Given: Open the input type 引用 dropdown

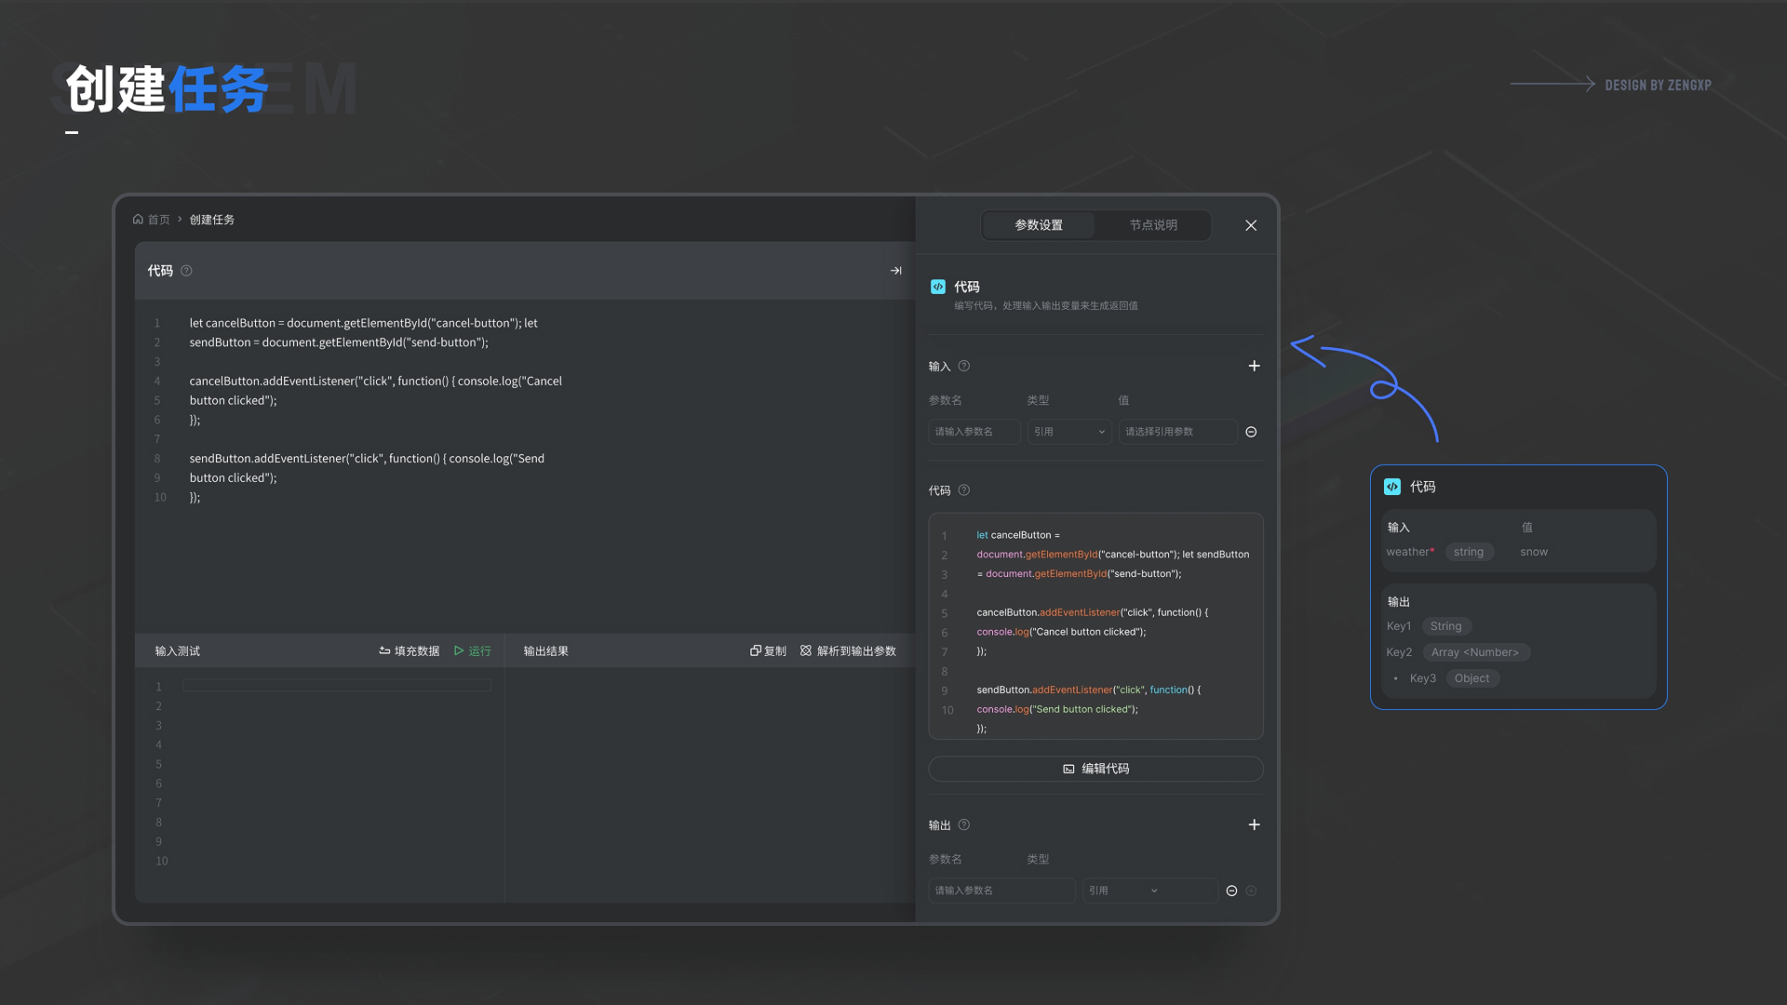Looking at the screenshot, I should click(1069, 432).
